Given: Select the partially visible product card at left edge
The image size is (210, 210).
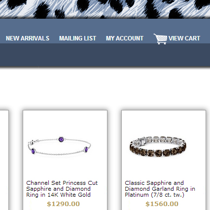Looking at the screenshot, I should tap(4, 160).
